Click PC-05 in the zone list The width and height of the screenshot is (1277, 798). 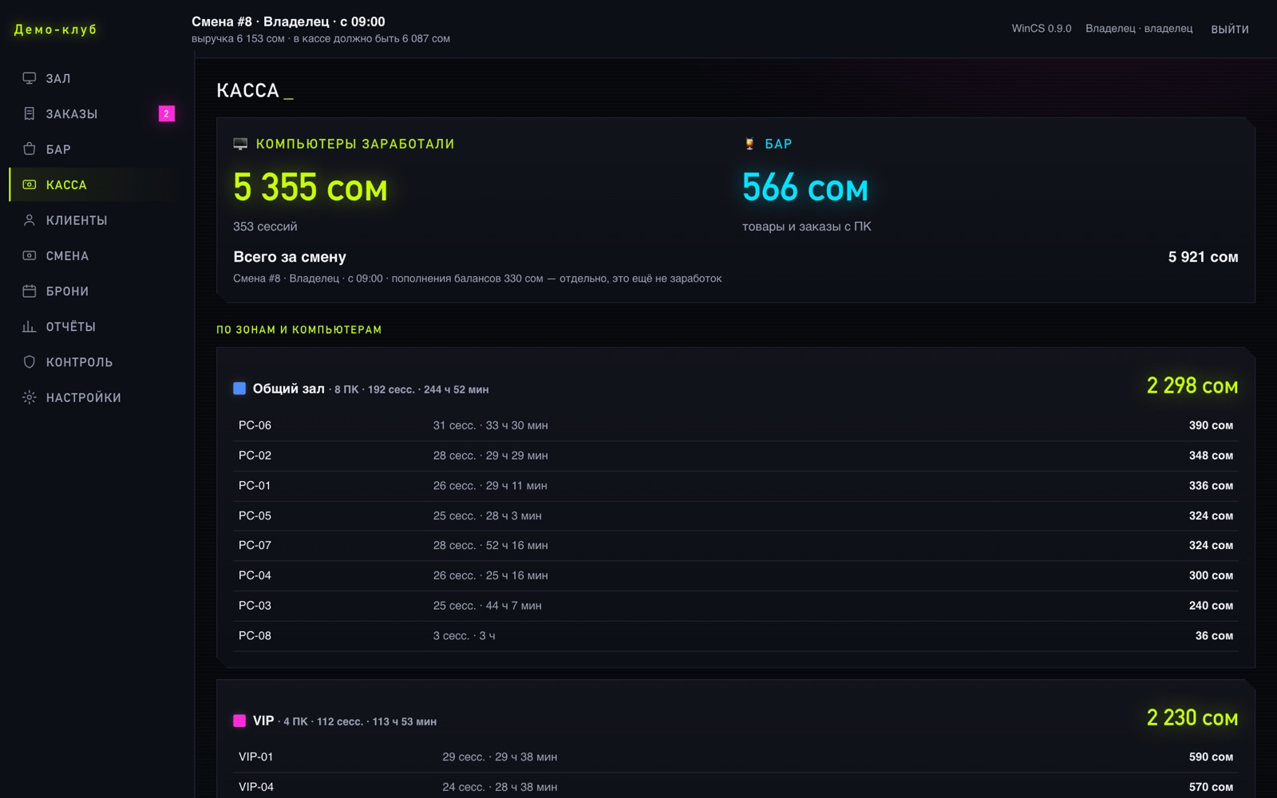coord(735,516)
